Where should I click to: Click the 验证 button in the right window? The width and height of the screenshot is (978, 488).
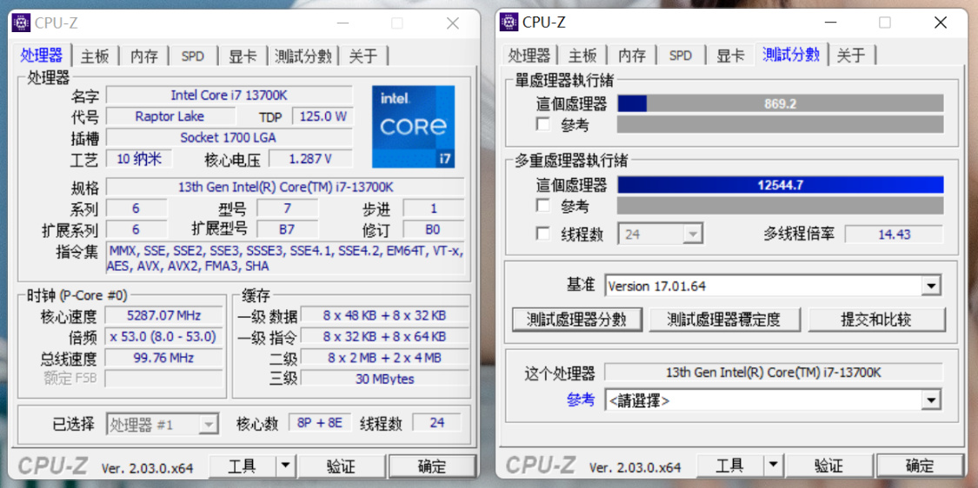pos(829,465)
